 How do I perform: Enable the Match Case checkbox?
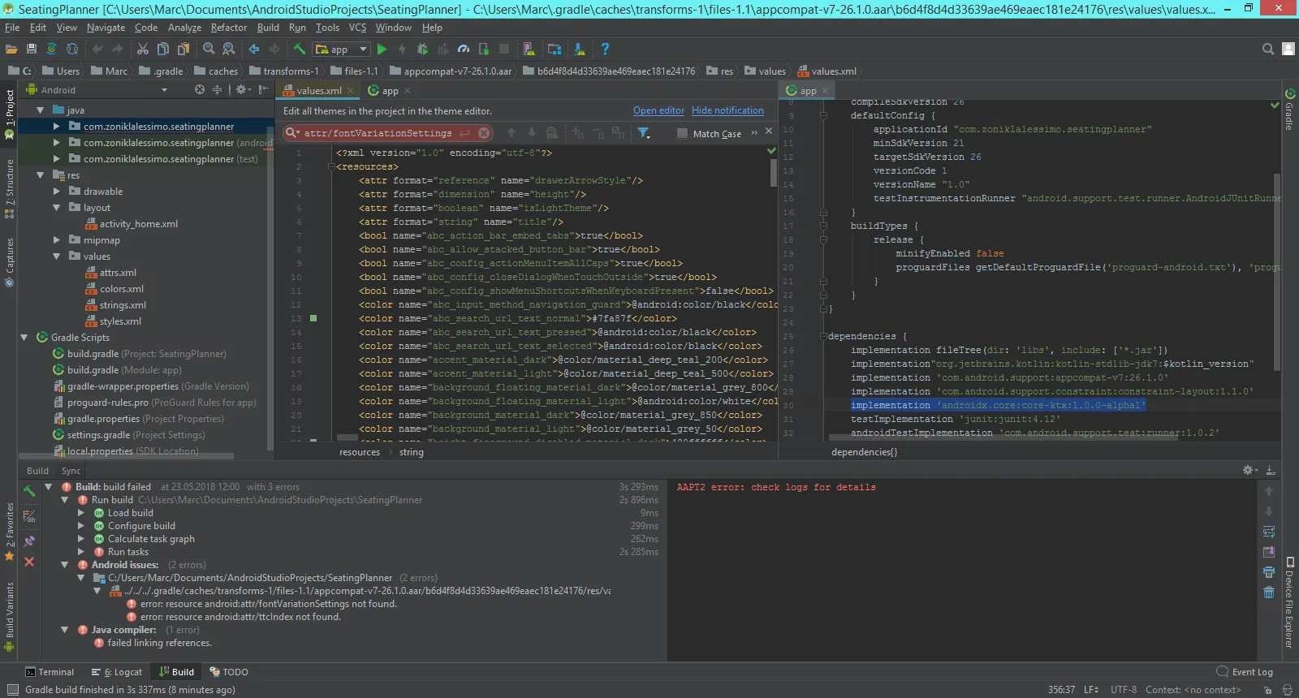click(682, 134)
